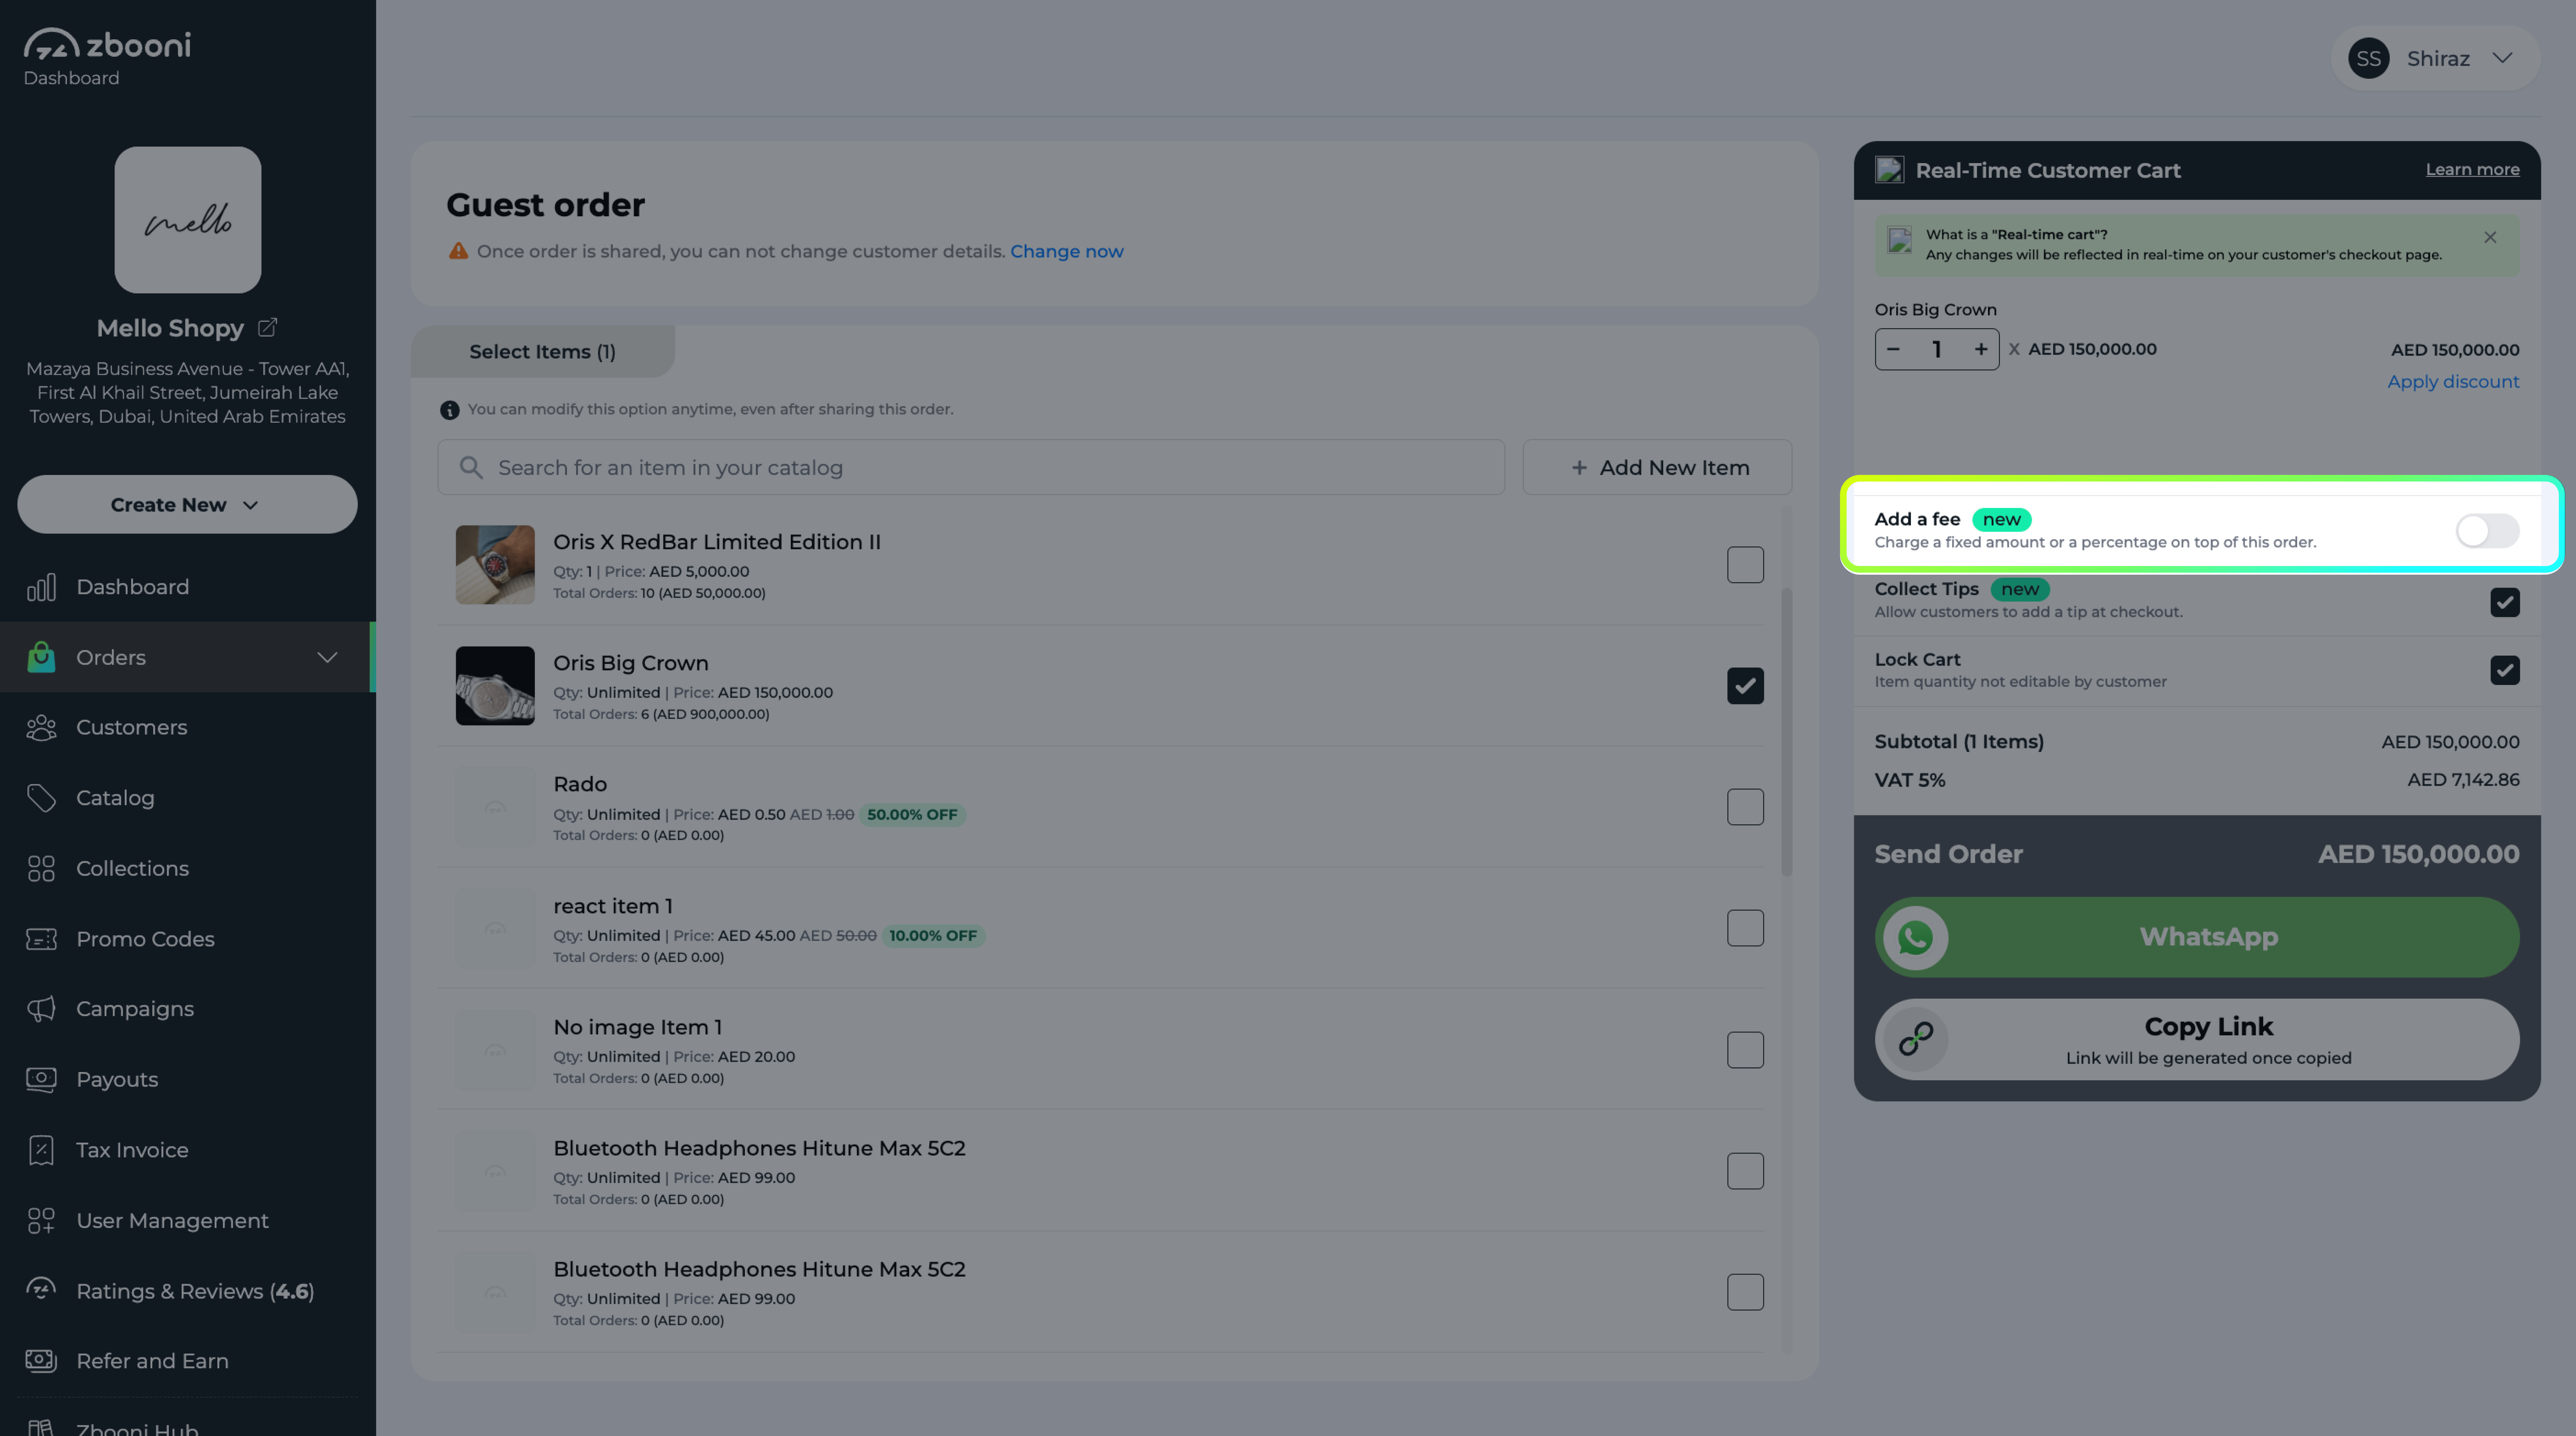The width and height of the screenshot is (2576, 1436).
Task: Click the warning triangle icon under Guest order
Action: pos(458,251)
